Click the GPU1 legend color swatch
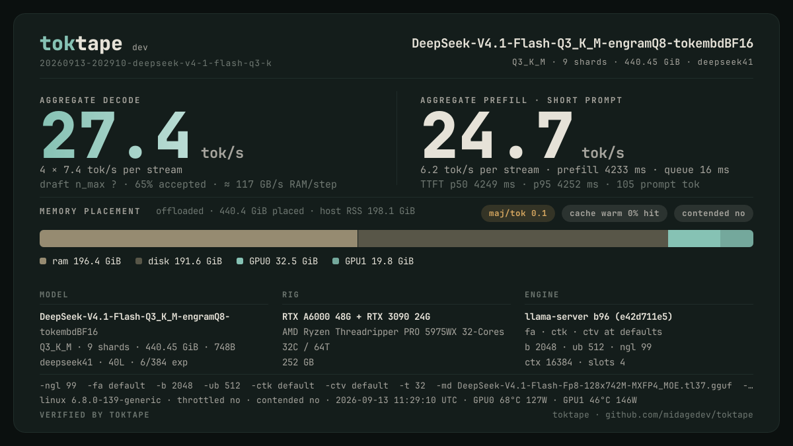 point(336,261)
